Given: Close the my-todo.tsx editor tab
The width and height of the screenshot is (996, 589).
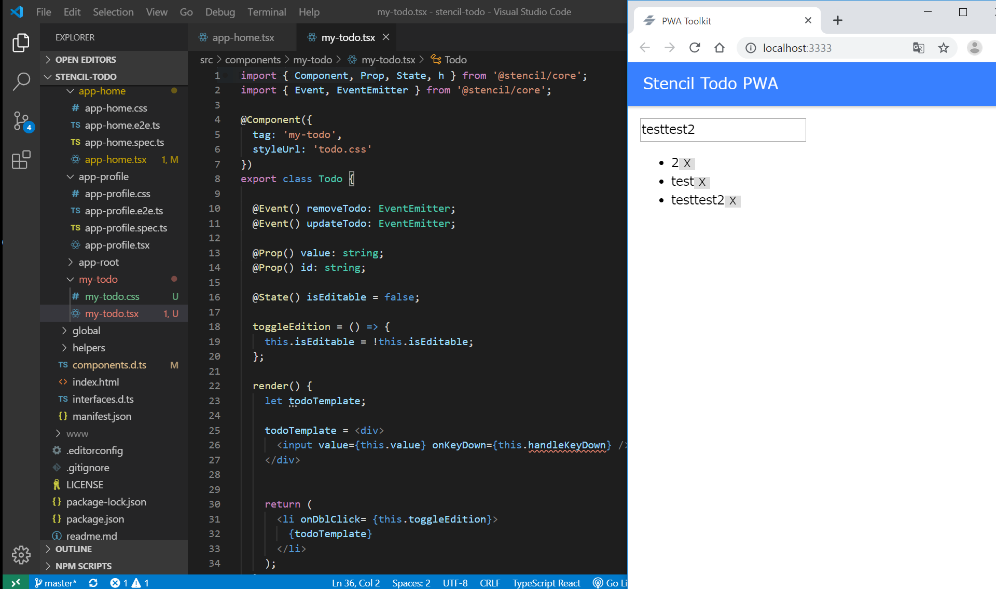Looking at the screenshot, I should pos(386,37).
